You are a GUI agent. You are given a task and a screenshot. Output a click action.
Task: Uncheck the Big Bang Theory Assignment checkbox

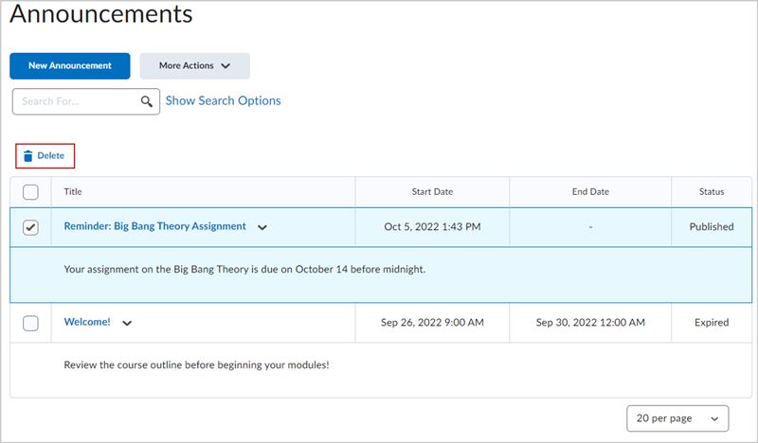pyautogui.click(x=30, y=227)
